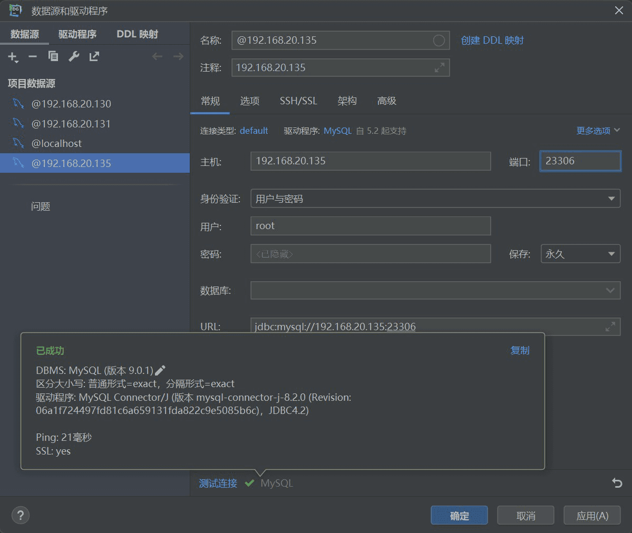Screen dimensions: 632x533
Task: Select @192.168.20.135 data source
Action: point(95,163)
